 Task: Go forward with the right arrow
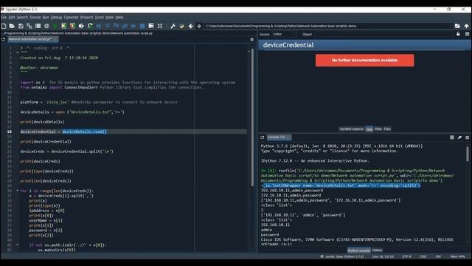click(x=199, y=26)
